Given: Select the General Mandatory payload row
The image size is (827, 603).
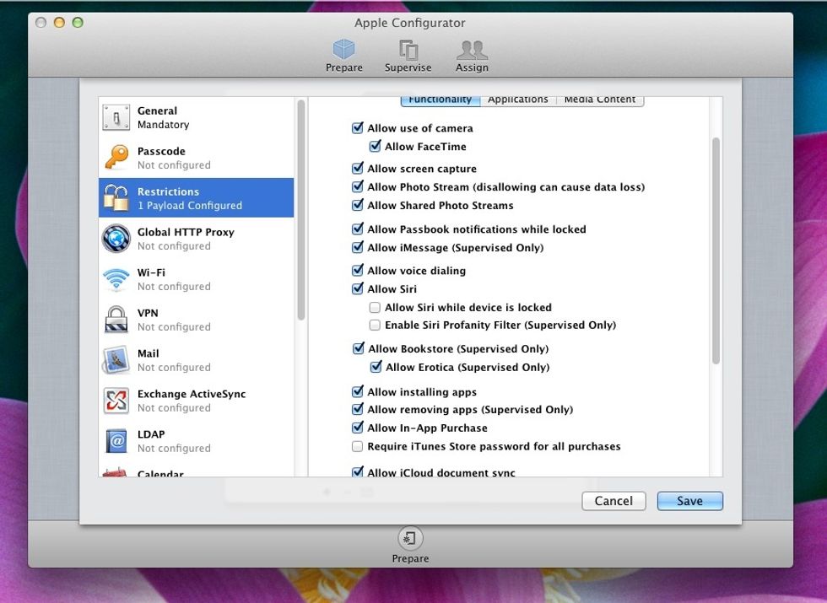Looking at the screenshot, I should (x=196, y=117).
